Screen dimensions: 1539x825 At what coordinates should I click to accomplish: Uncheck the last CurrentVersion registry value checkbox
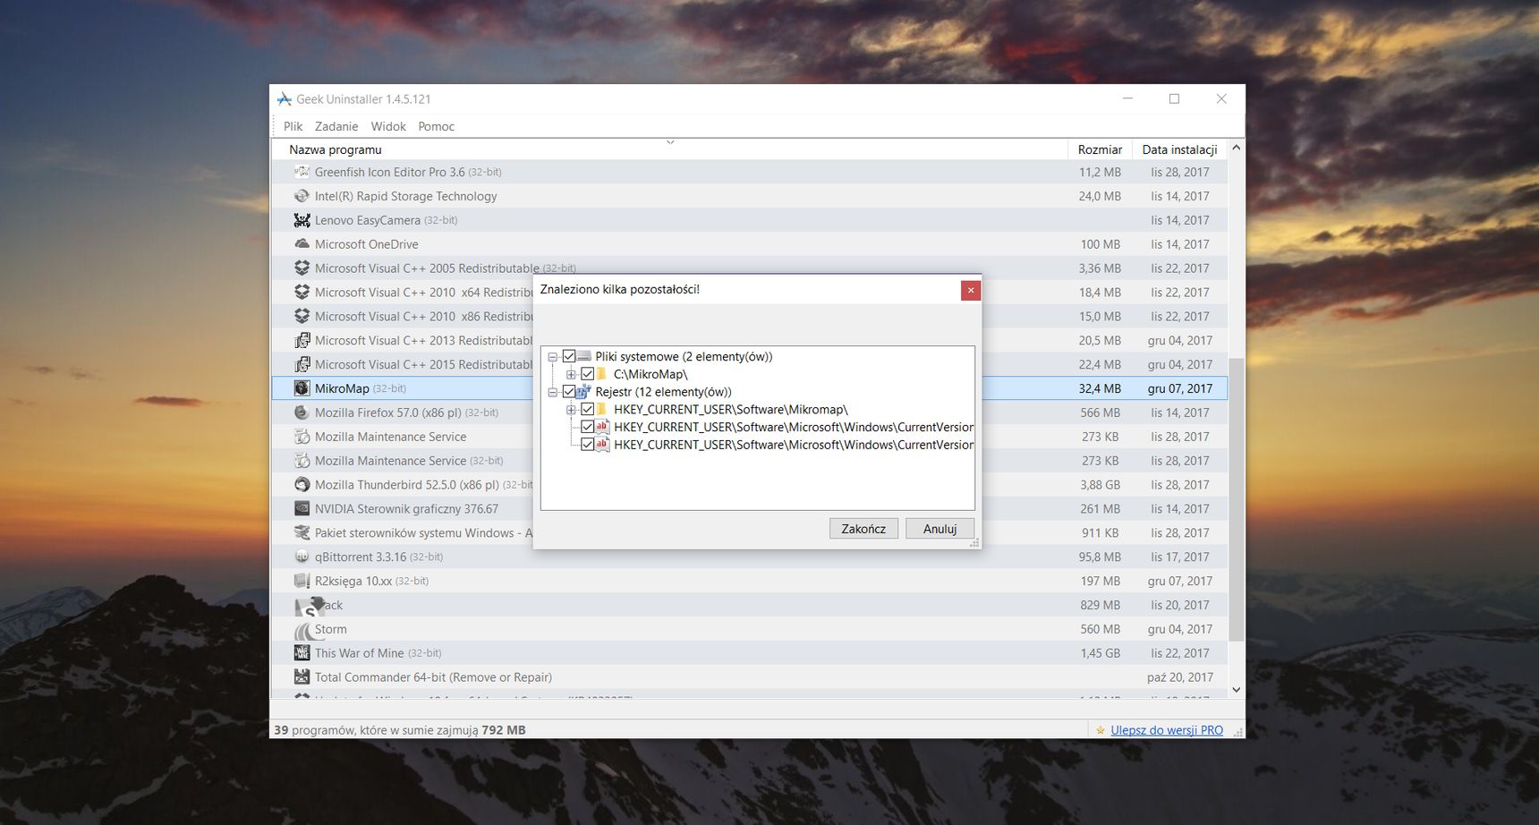pyautogui.click(x=588, y=445)
